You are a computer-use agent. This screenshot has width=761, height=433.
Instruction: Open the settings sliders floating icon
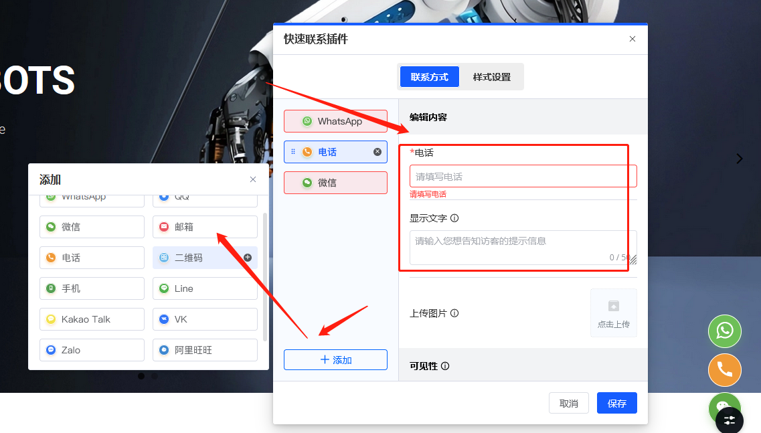coord(730,420)
